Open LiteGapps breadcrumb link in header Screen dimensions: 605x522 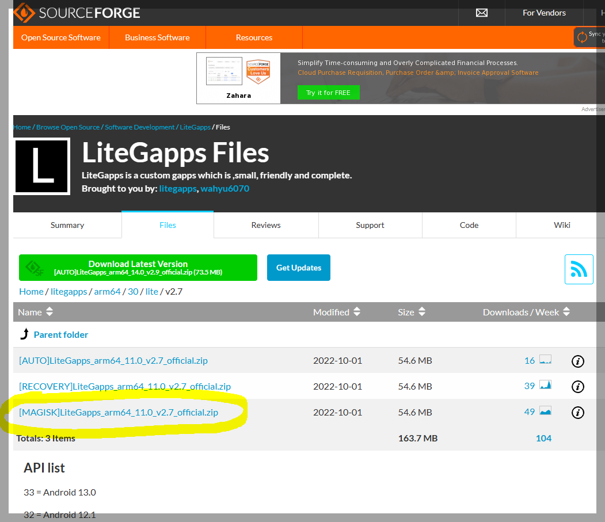click(195, 127)
